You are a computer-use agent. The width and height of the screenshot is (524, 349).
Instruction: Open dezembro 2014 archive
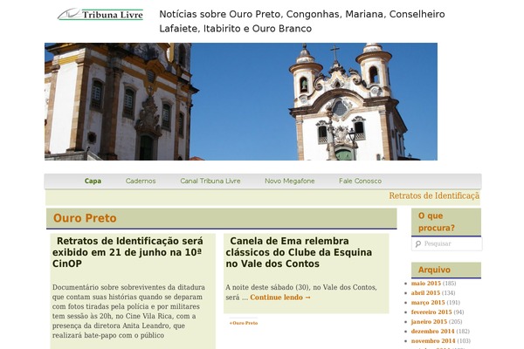(x=433, y=332)
